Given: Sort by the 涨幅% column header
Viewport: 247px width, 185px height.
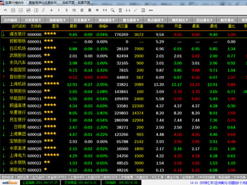Looking at the screenshot, I should coord(103,26).
